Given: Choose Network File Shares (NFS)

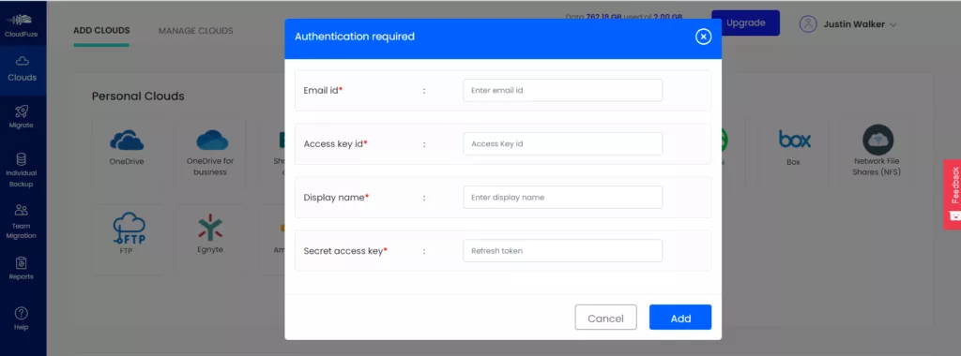Looking at the screenshot, I should tap(877, 150).
